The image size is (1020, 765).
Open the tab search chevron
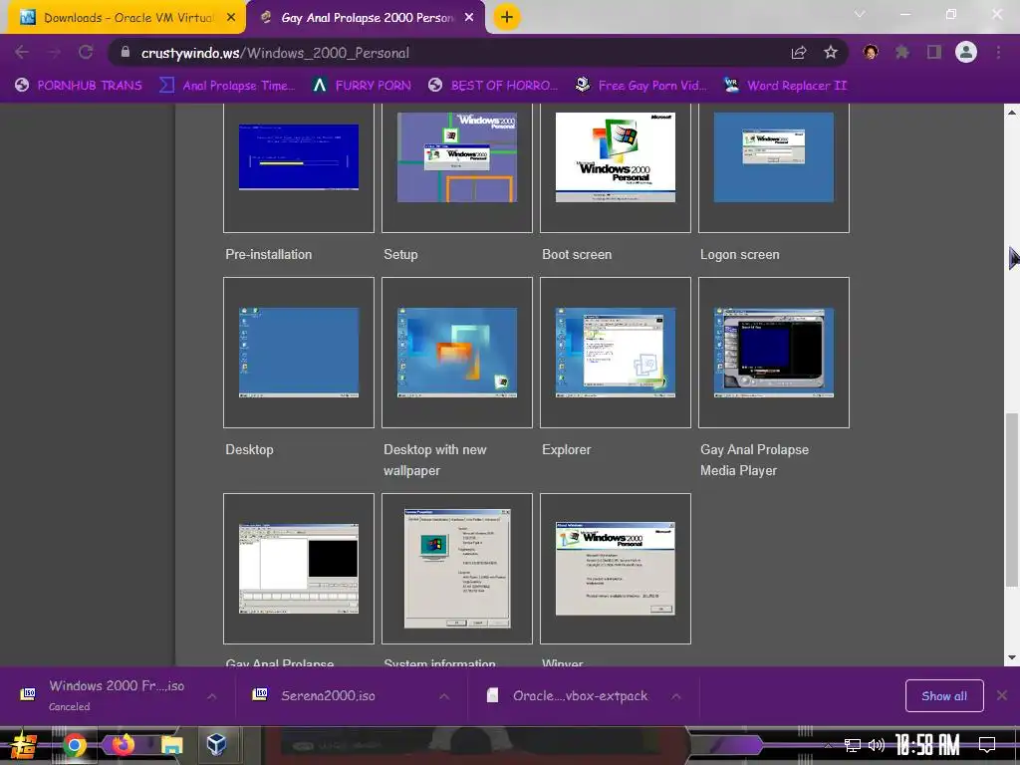[860, 14]
